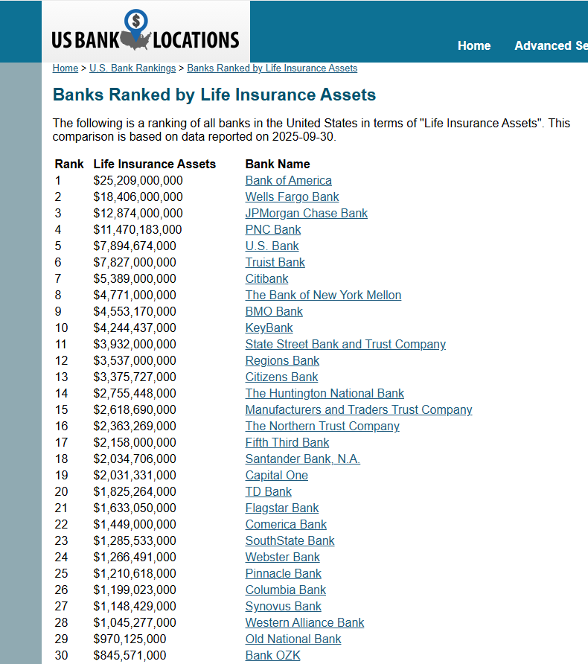Visit the Flagstar Bank link
588x664 pixels.
pyautogui.click(x=282, y=508)
